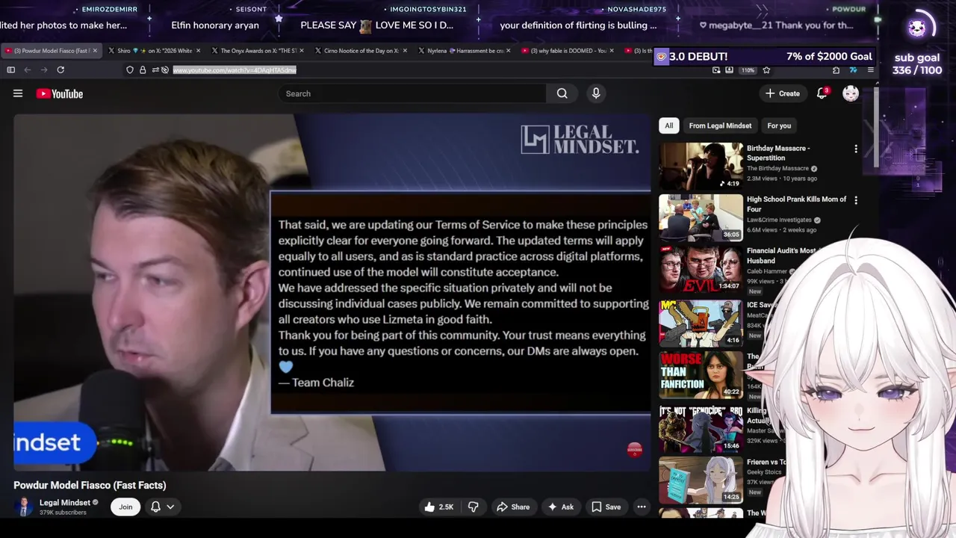Open options for Birthday Massacre video
956x538 pixels.
click(x=856, y=149)
